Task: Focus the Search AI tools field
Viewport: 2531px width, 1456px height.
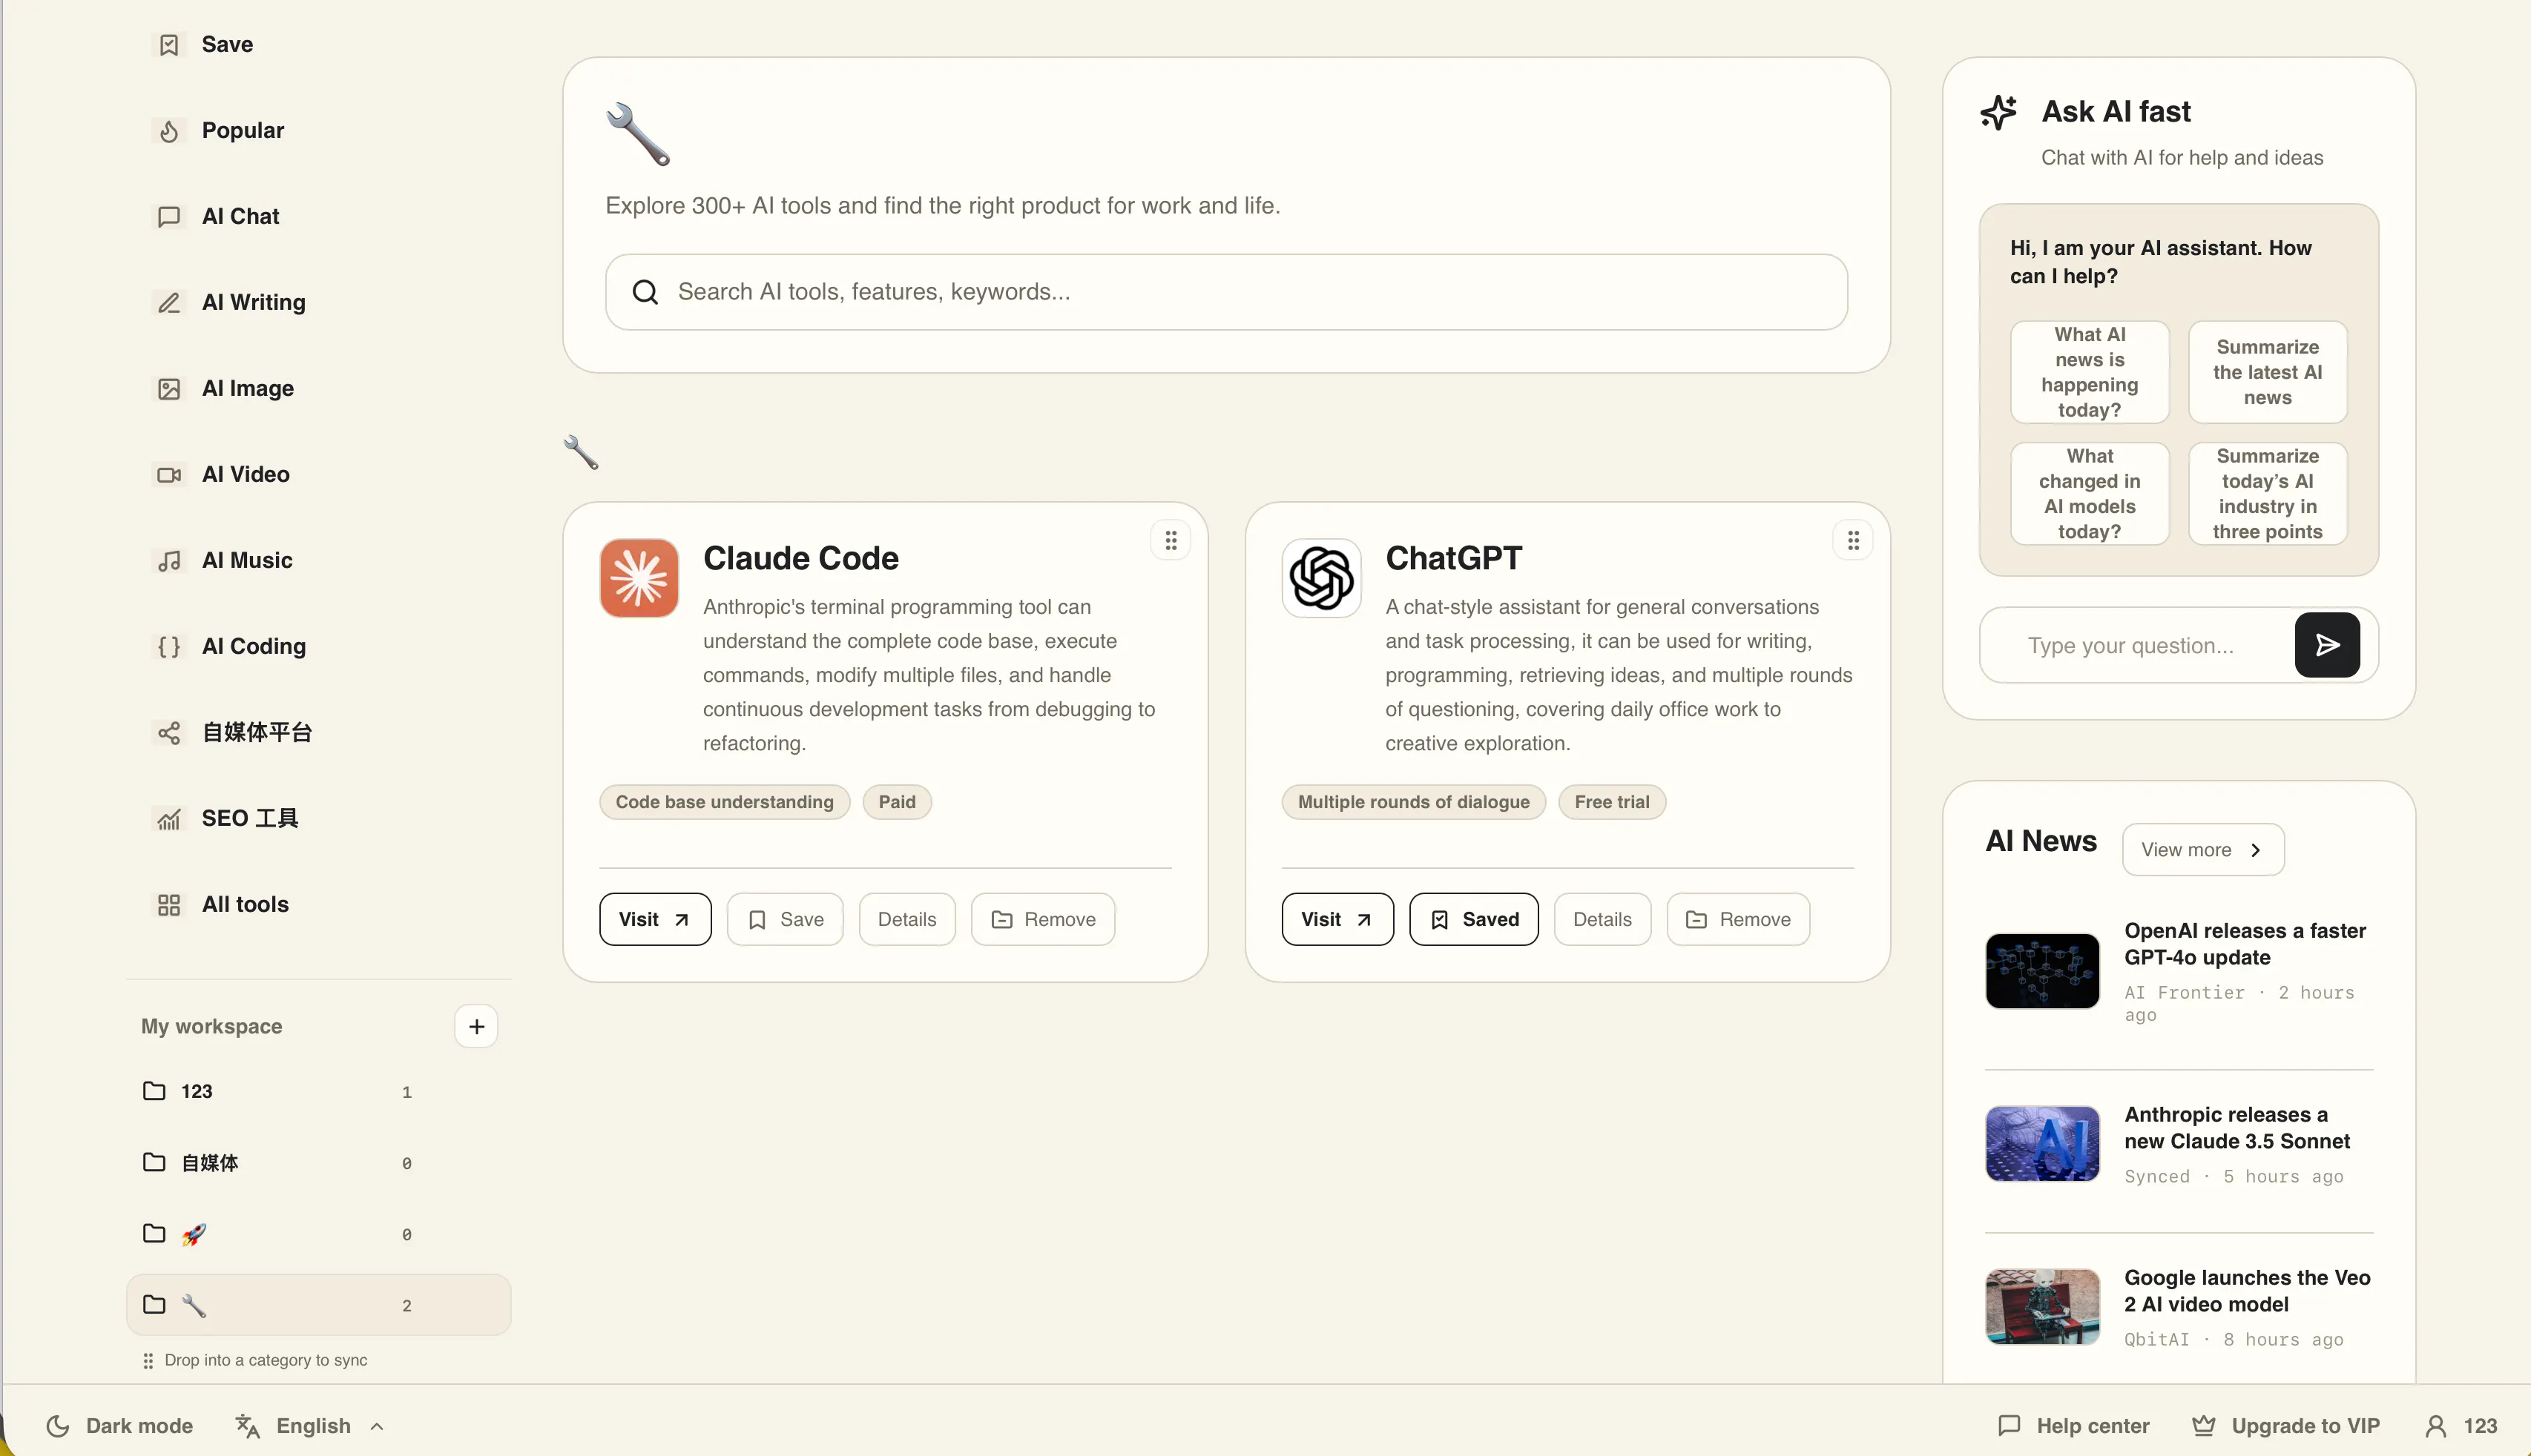Action: pyautogui.click(x=1225, y=292)
